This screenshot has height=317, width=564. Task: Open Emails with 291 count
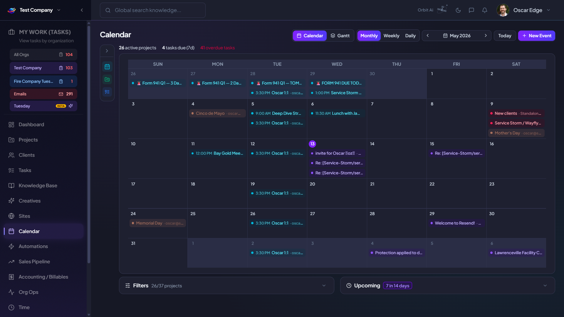click(x=43, y=94)
